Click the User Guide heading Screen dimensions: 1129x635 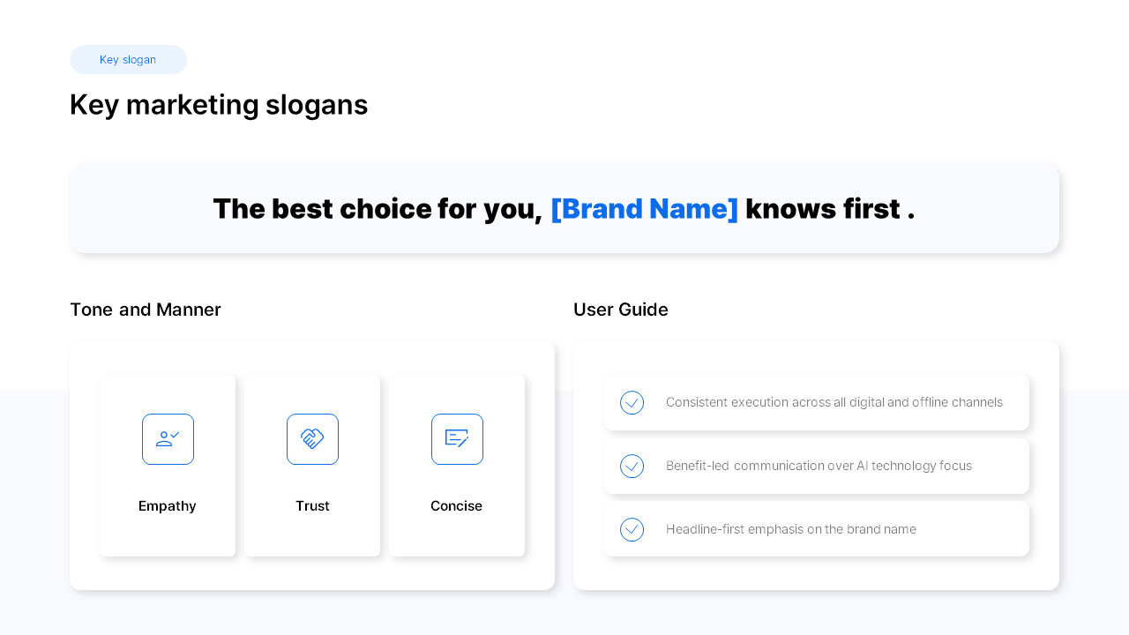[621, 310]
